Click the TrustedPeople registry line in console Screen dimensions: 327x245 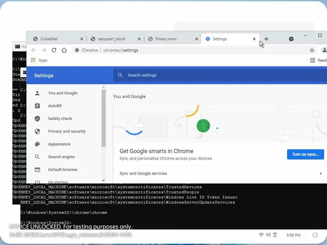click(110, 192)
